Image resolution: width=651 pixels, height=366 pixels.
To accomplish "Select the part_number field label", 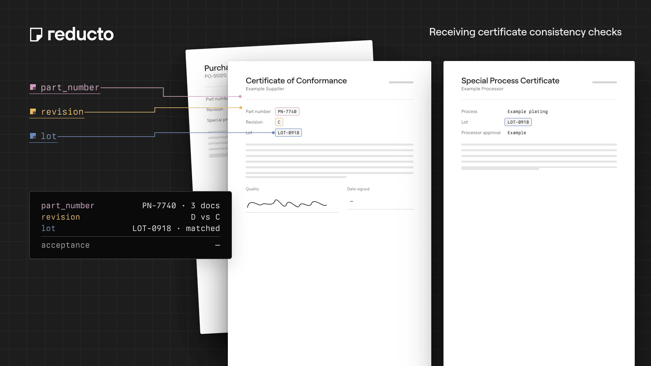I will [x=70, y=87].
